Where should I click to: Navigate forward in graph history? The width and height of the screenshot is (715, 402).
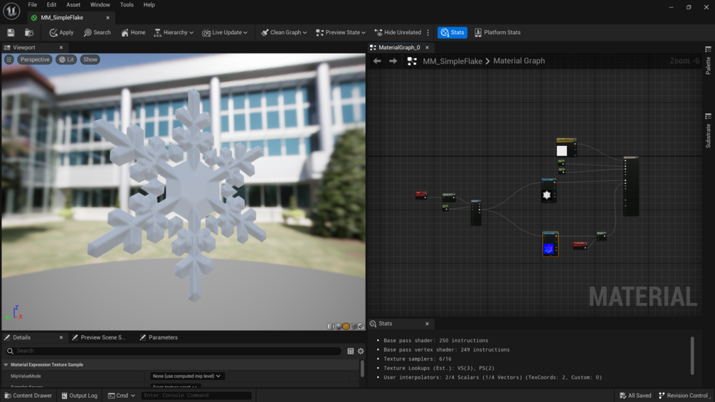click(x=393, y=60)
